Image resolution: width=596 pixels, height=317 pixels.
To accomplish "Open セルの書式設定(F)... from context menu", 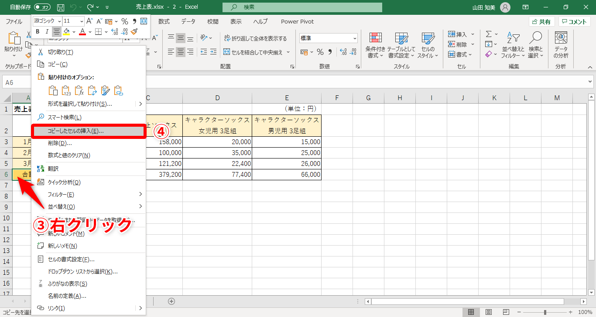I will pos(89,260).
